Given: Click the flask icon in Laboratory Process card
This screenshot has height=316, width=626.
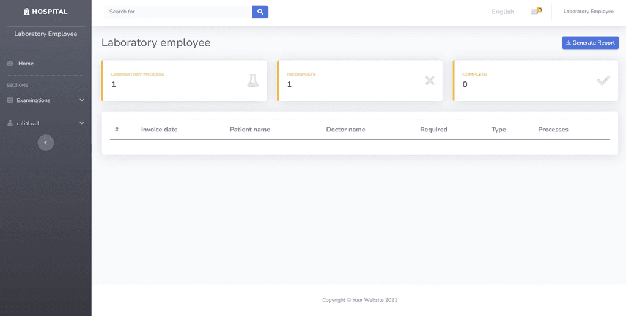Looking at the screenshot, I should pyautogui.click(x=252, y=81).
